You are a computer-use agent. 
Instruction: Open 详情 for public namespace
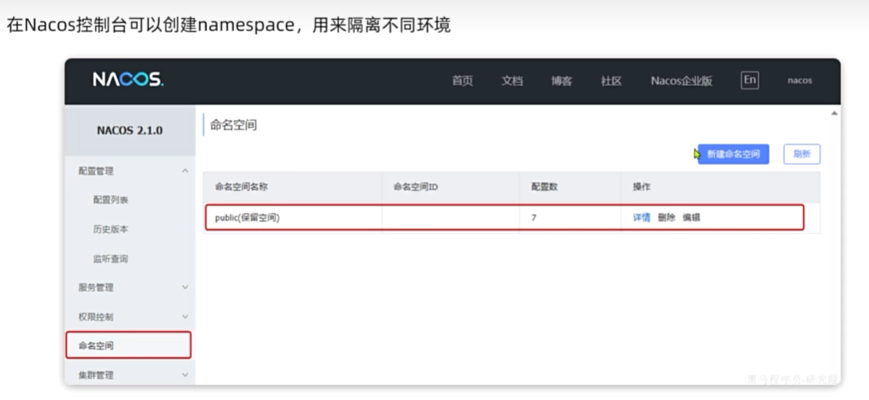(x=642, y=217)
